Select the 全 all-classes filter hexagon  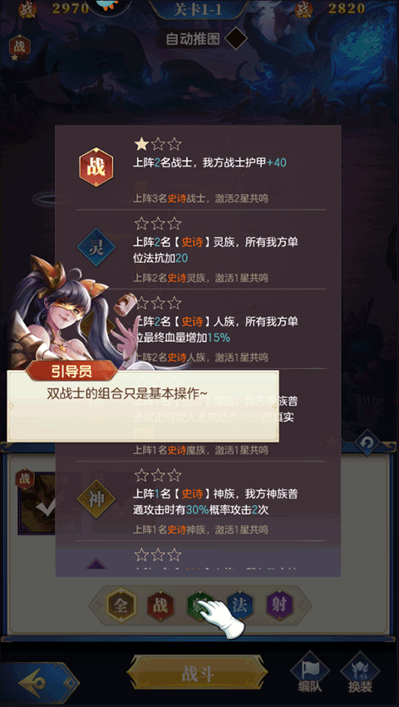(121, 605)
